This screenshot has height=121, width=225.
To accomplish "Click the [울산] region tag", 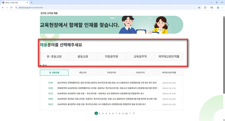I will [x=51, y=104].
